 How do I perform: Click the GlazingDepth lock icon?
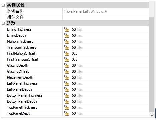pyautogui.click(x=66, y=65)
